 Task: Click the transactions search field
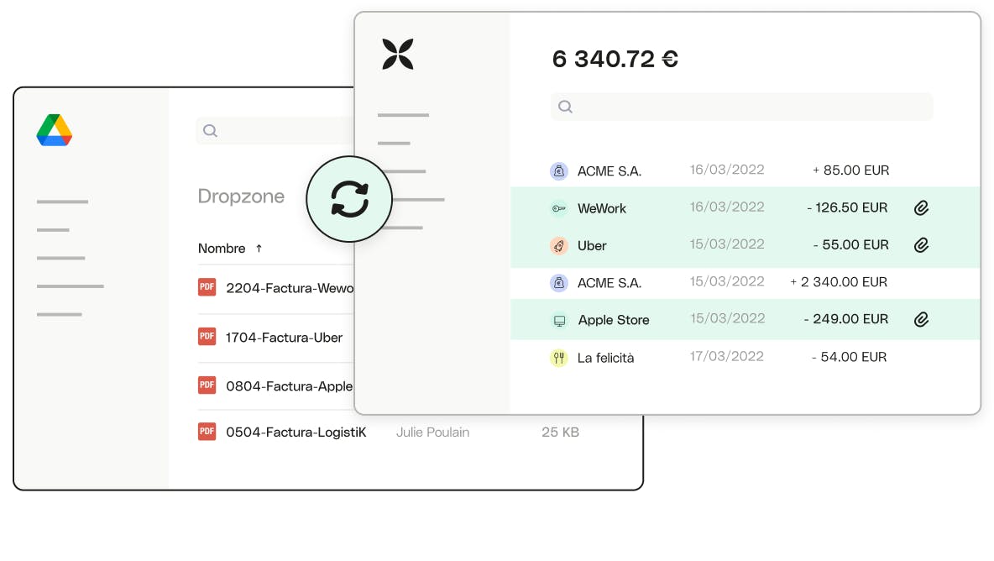point(741,107)
